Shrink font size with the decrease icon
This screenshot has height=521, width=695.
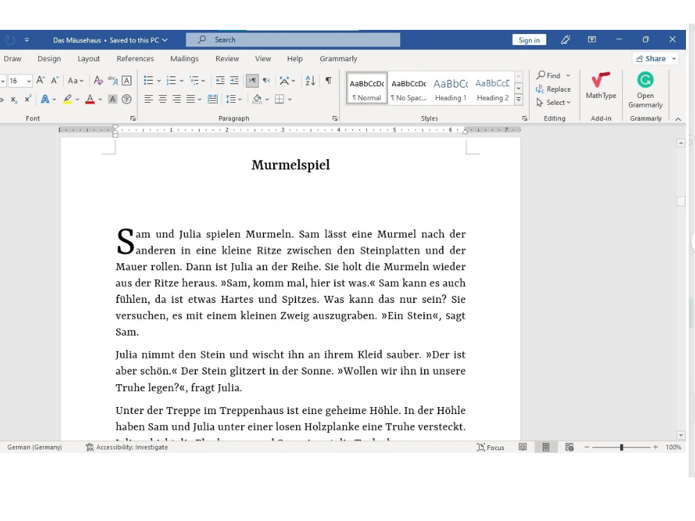[x=54, y=80]
